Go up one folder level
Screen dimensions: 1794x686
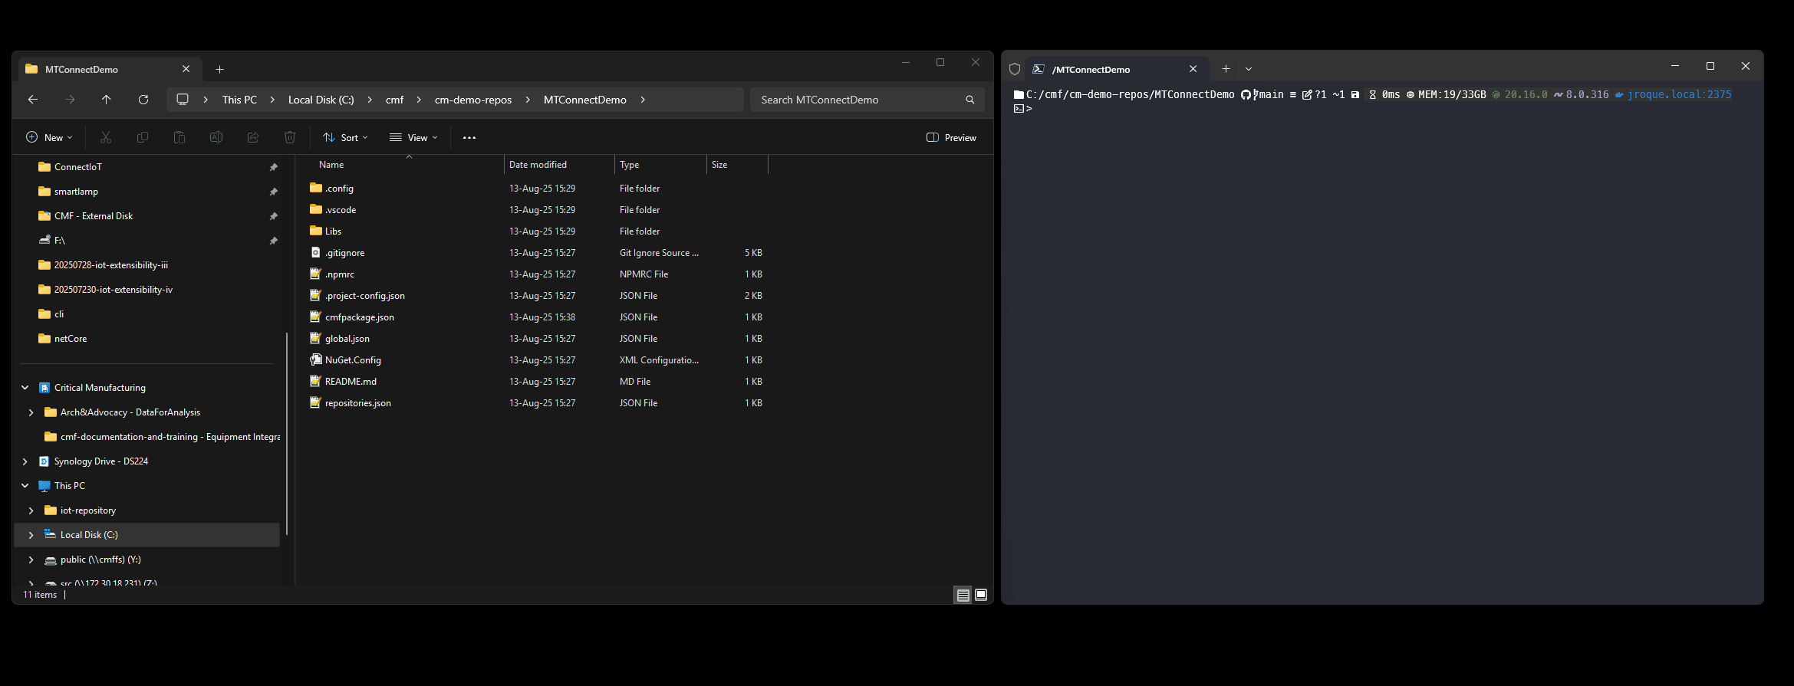coord(106,100)
